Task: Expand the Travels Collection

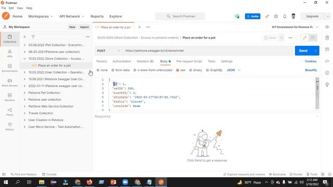Action: point(24,113)
